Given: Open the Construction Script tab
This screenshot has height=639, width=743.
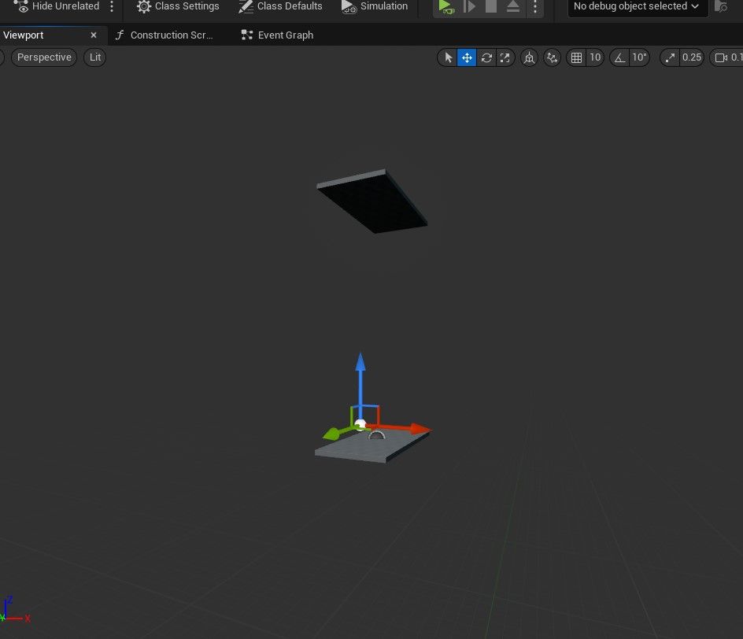Looking at the screenshot, I should [171, 35].
